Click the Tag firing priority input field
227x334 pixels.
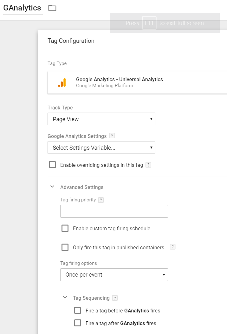click(x=114, y=211)
